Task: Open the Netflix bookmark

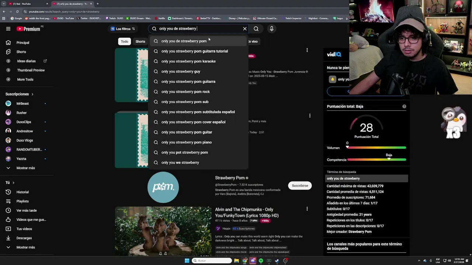Action: coord(160,18)
